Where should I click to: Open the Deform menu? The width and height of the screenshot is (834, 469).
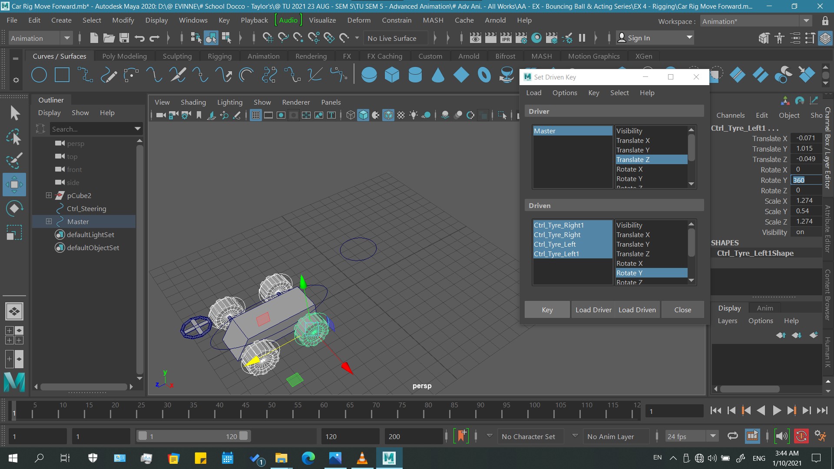(358, 20)
